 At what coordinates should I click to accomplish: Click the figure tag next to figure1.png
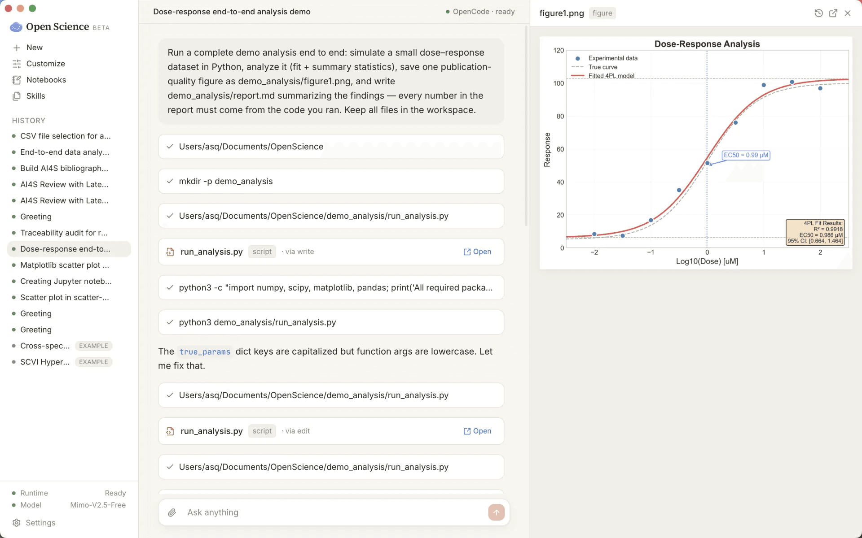click(x=602, y=13)
